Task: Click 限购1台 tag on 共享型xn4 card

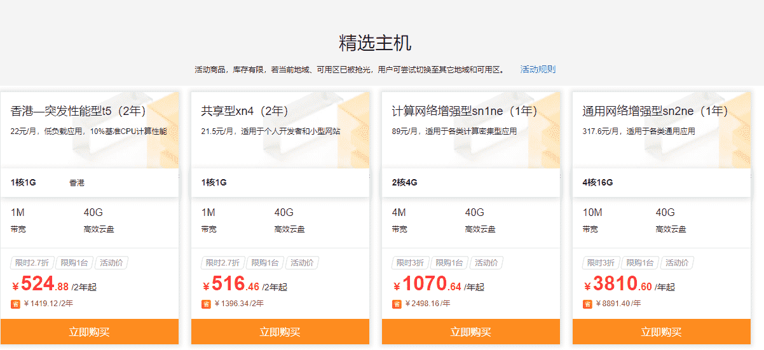Action: point(263,263)
